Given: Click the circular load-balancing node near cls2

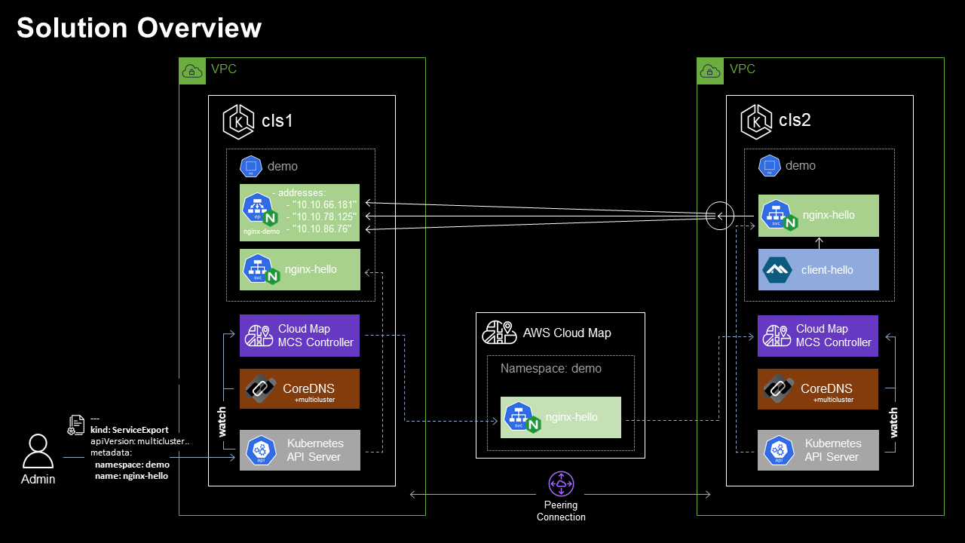Looking at the screenshot, I should (x=720, y=216).
